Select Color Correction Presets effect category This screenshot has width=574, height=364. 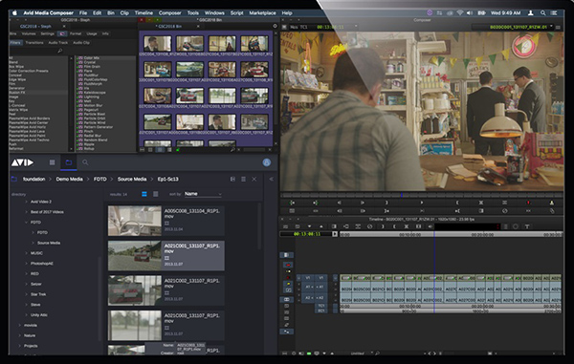click(x=29, y=71)
